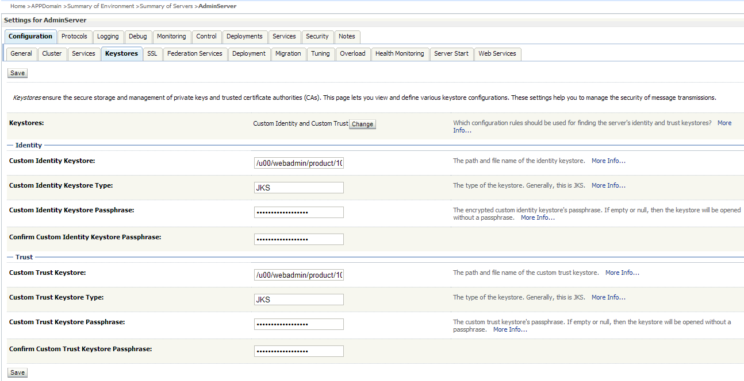This screenshot has height=381, width=744.
Task: Switch to the Protocols tab
Action: pyautogui.click(x=75, y=36)
